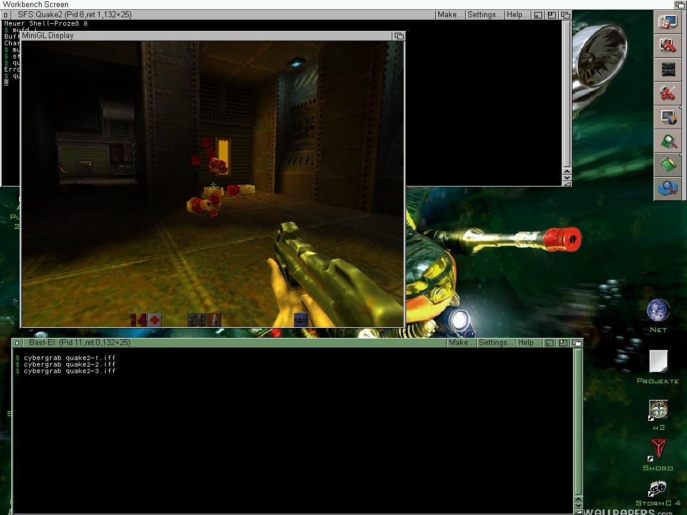Open the Net globe desktop icon
687x515 pixels.
click(x=658, y=311)
